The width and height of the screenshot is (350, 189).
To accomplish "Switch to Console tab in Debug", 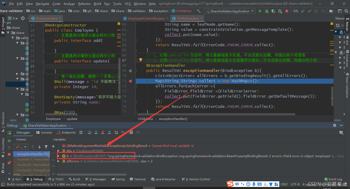I will (44, 133).
